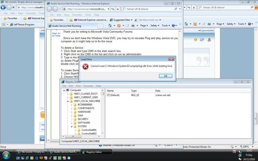Open Internet Explorer cannot d... favorite link
Viewport: 258px width, 161px height.
tap(91, 20)
